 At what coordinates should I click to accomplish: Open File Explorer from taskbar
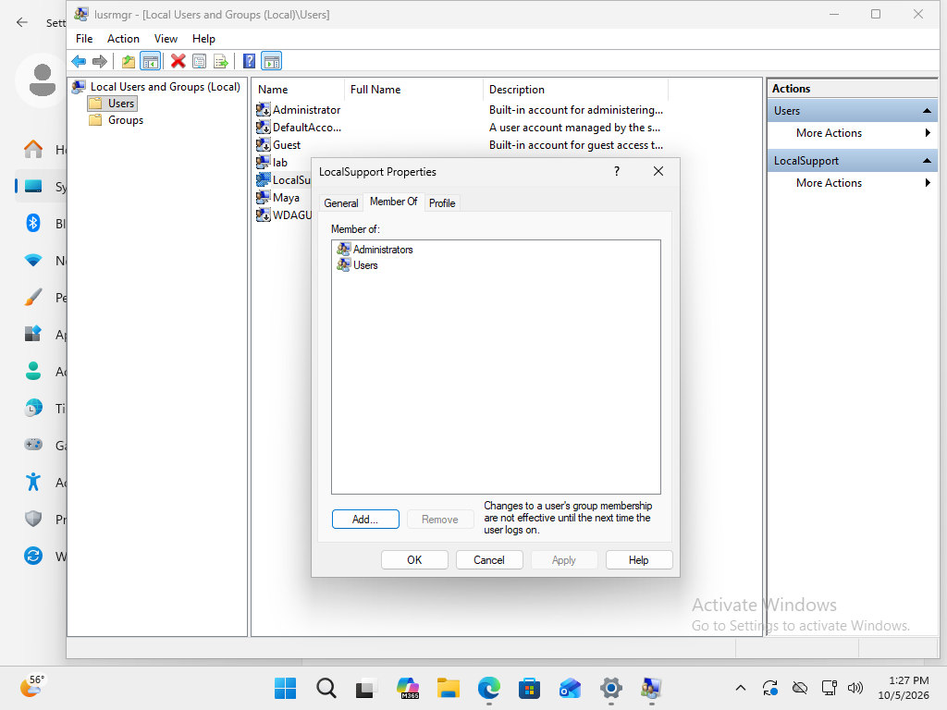[x=449, y=688]
